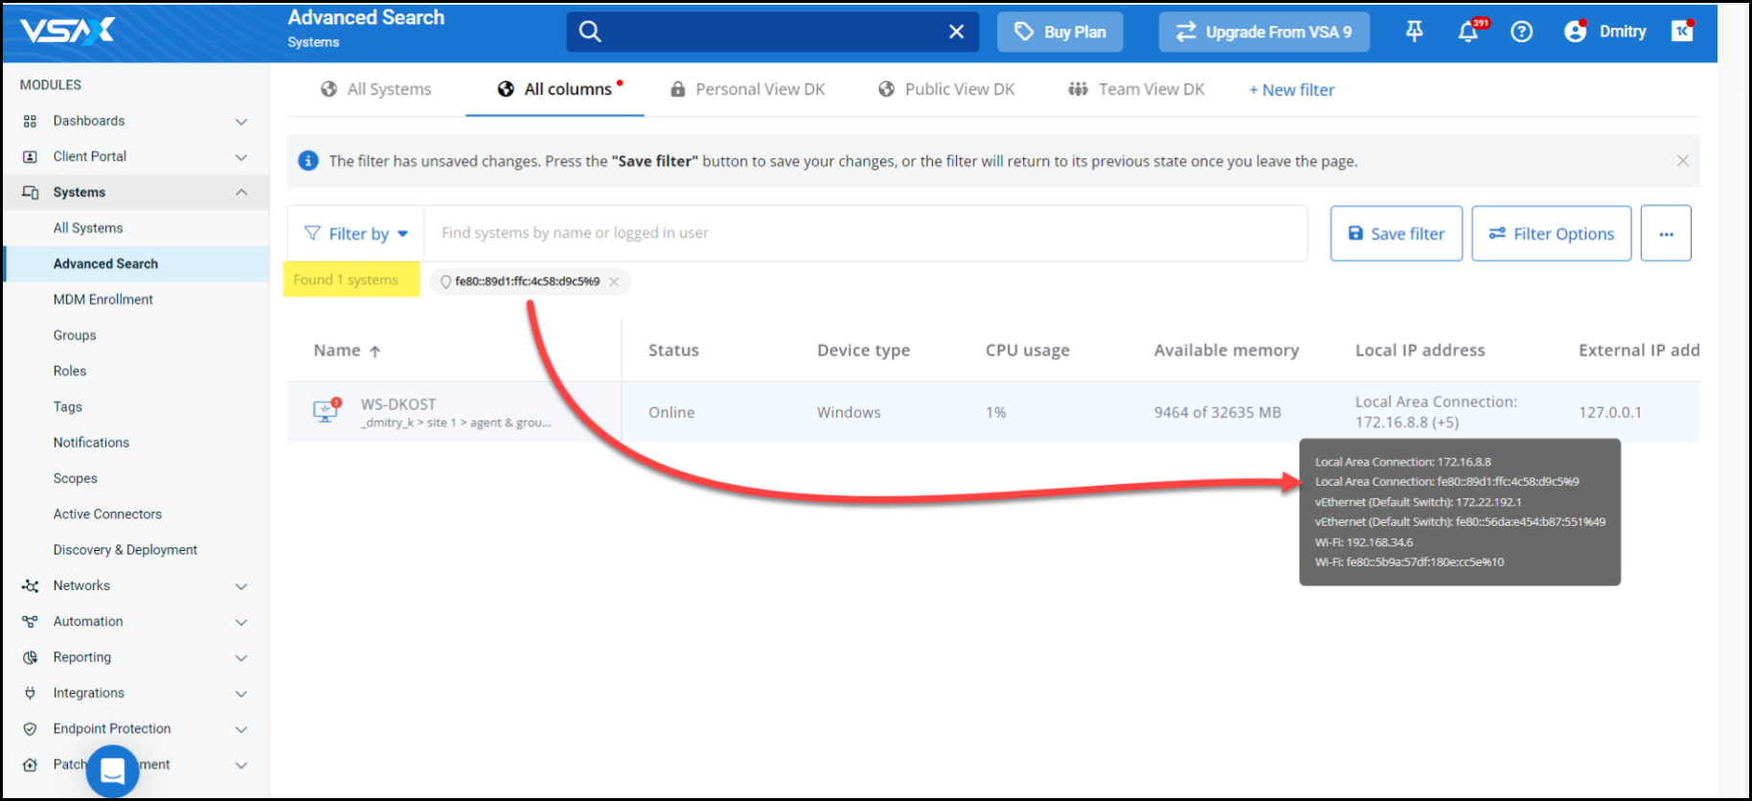
Task: Switch to Team View DK tab
Action: point(1137,89)
